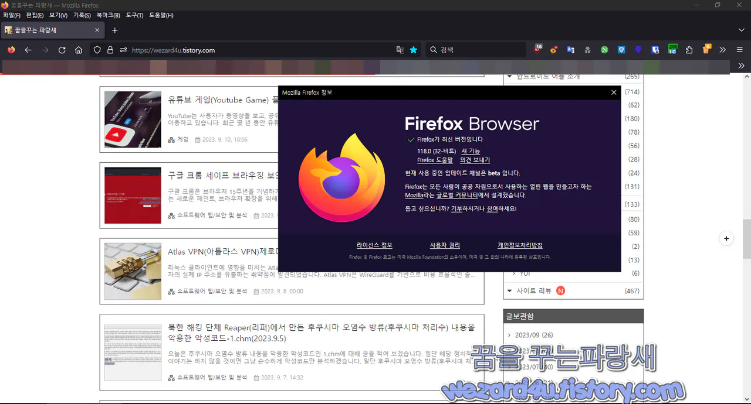Open the translate extension icon

(x=571, y=50)
